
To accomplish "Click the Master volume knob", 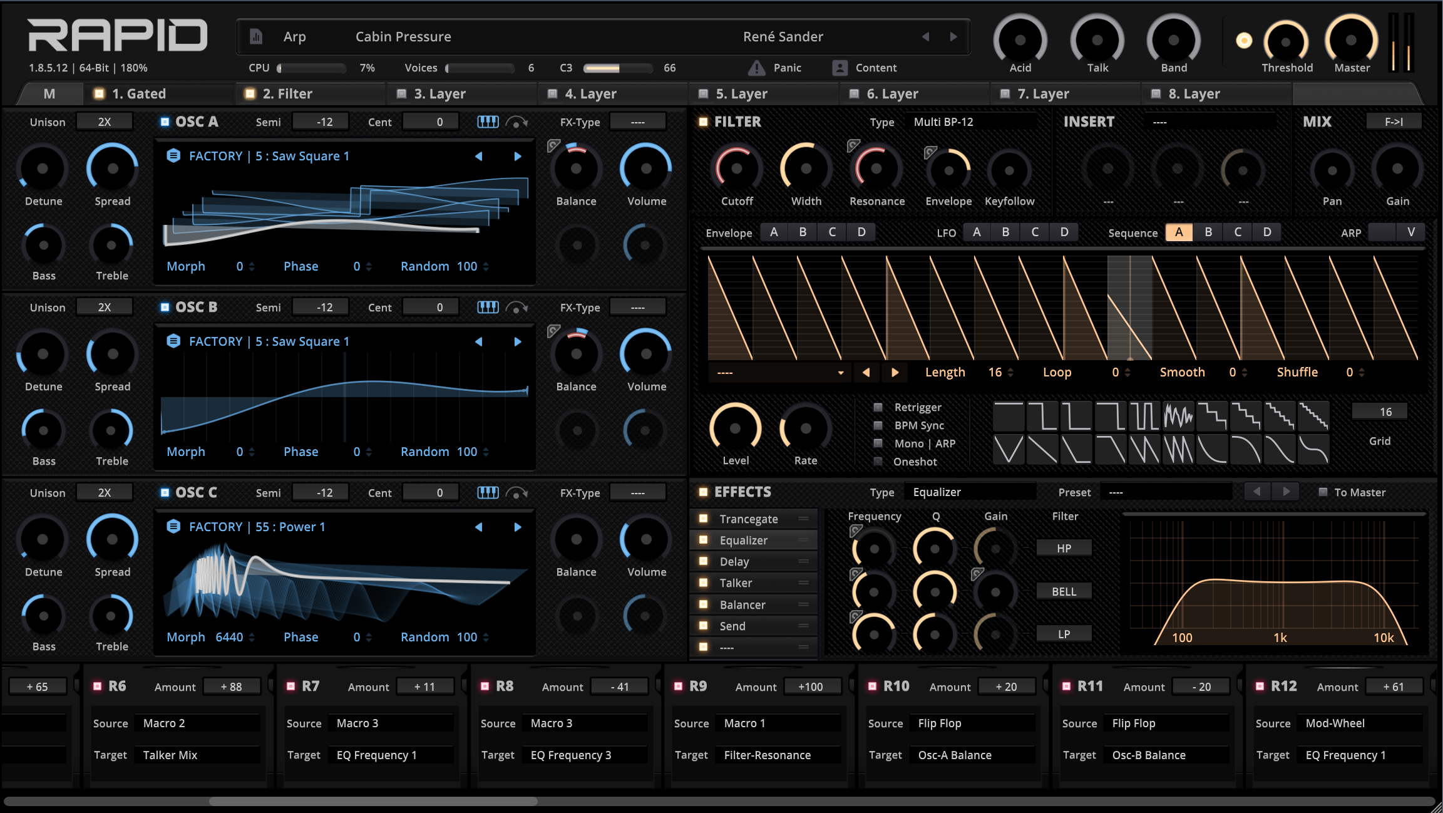I will pyautogui.click(x=1351, y=40).
